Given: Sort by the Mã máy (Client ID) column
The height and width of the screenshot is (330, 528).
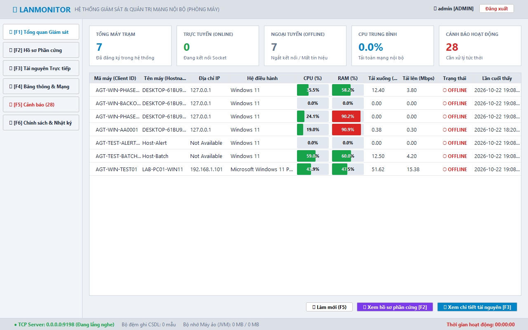Looking at the screenshot, I should tap(115, 78).
